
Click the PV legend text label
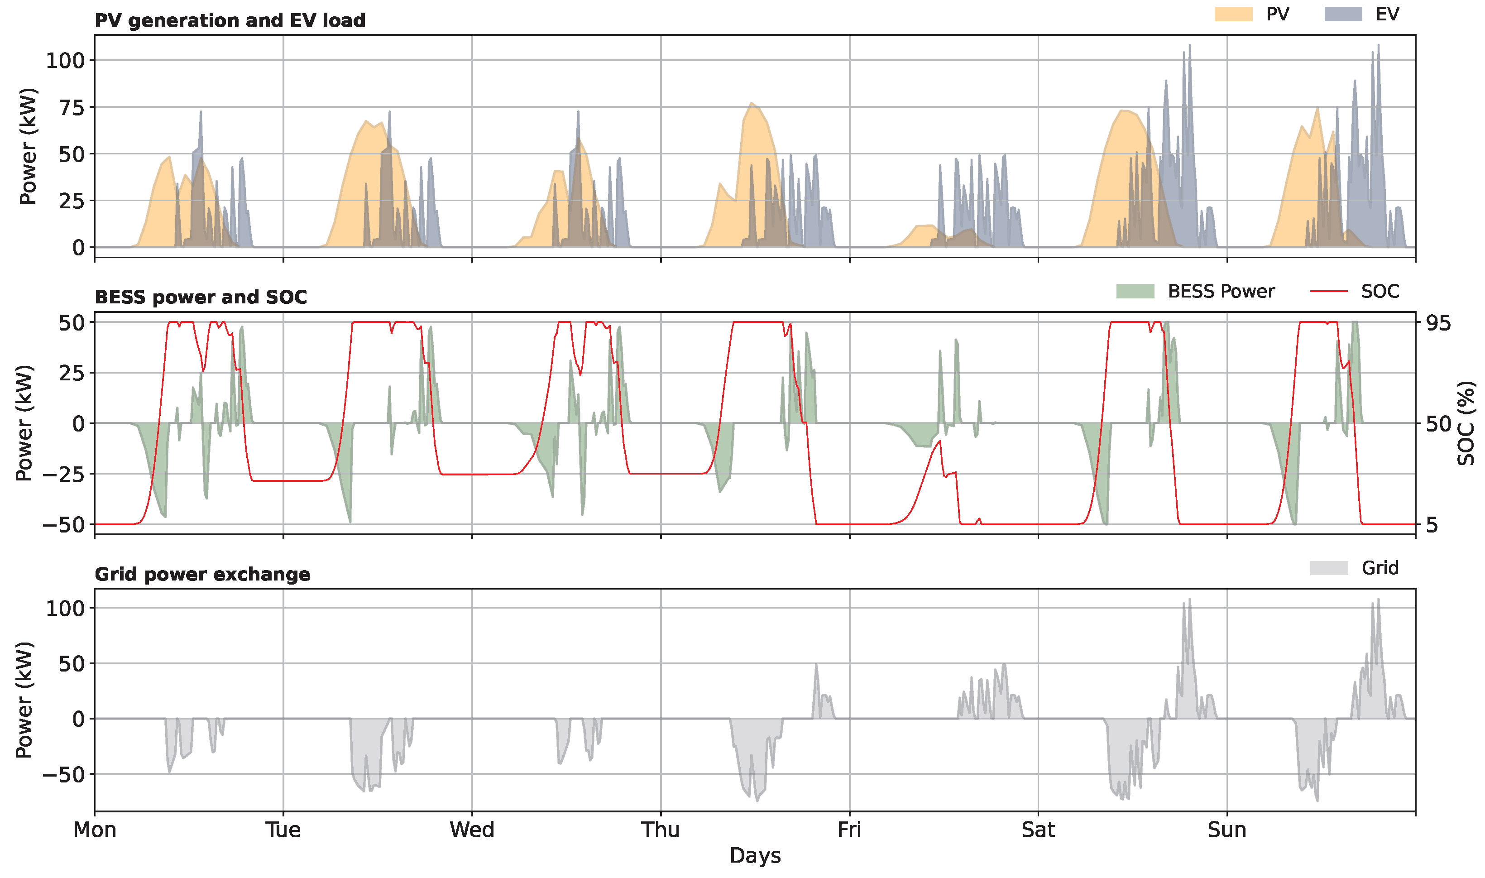tap(1278, 14)
